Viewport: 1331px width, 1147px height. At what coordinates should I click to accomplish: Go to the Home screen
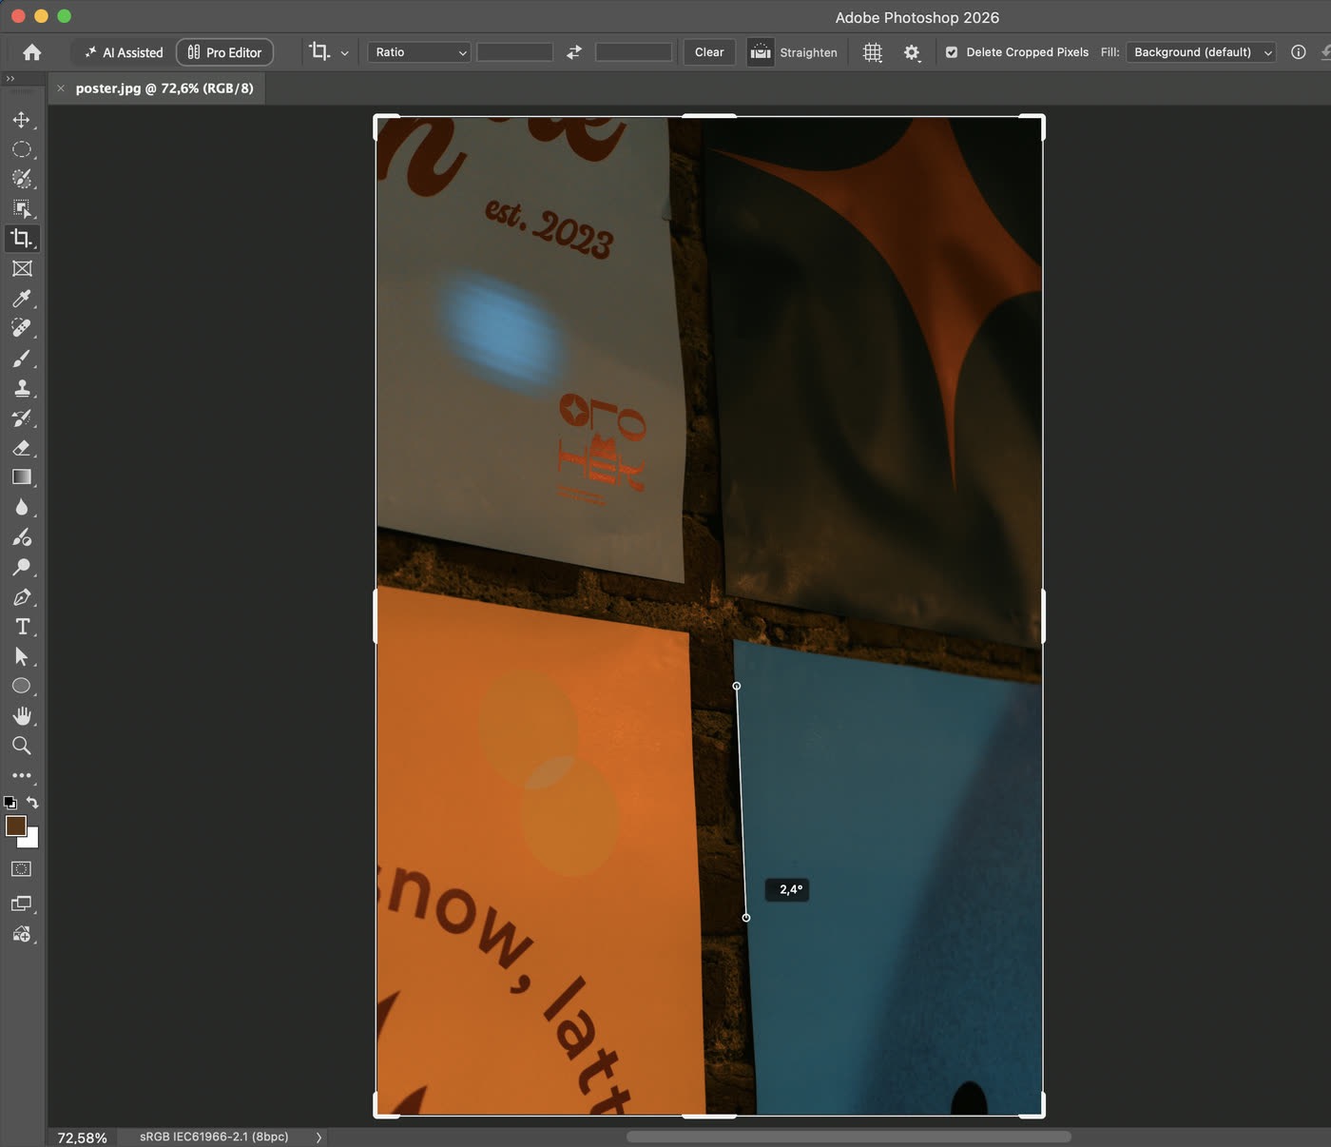point(31,52)
